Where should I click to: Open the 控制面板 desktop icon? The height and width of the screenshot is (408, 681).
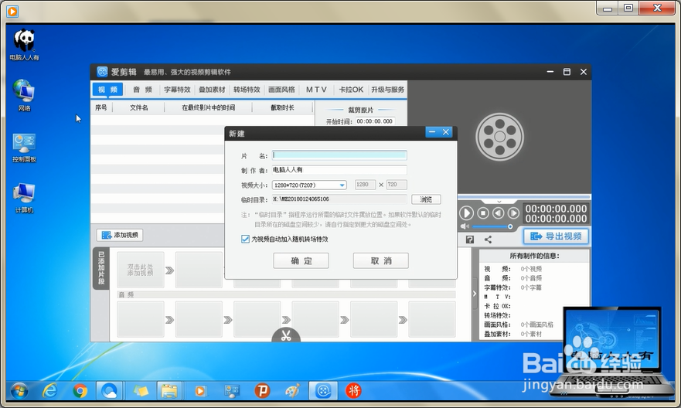point(24,148)
